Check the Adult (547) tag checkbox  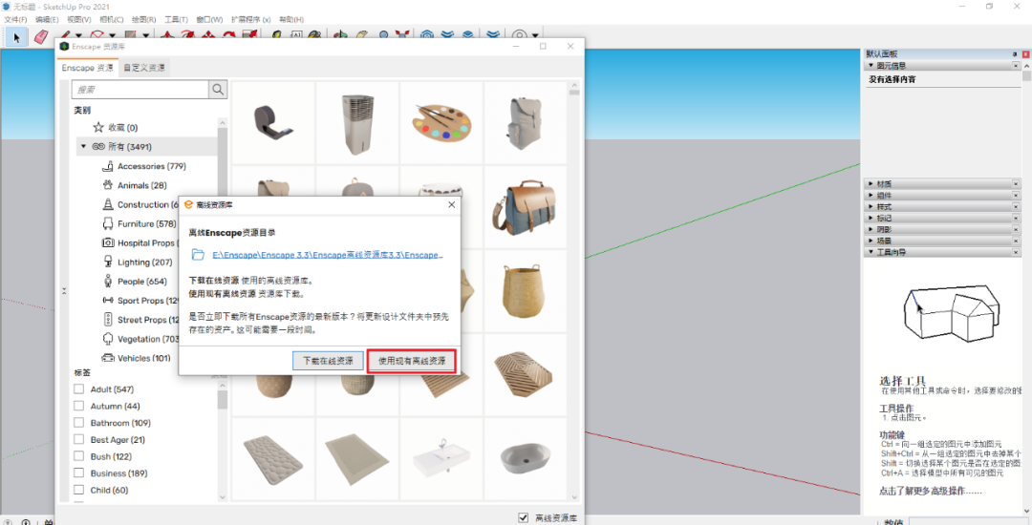pyautogui.click(x=79, y=389)
